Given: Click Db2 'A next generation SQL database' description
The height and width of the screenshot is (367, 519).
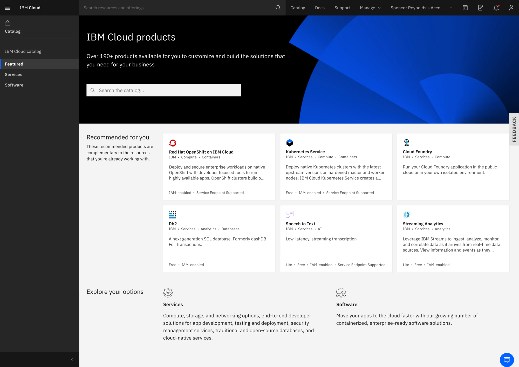Looking at the screenshot, I should [x=217, y=242].
